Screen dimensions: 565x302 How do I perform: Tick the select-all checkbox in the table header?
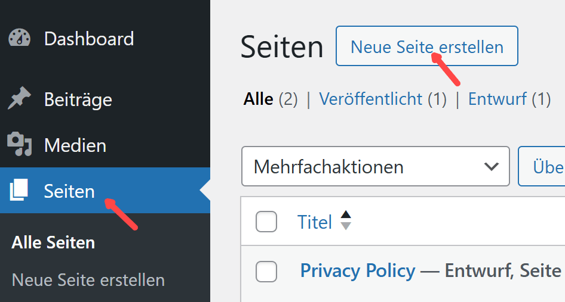266,222
